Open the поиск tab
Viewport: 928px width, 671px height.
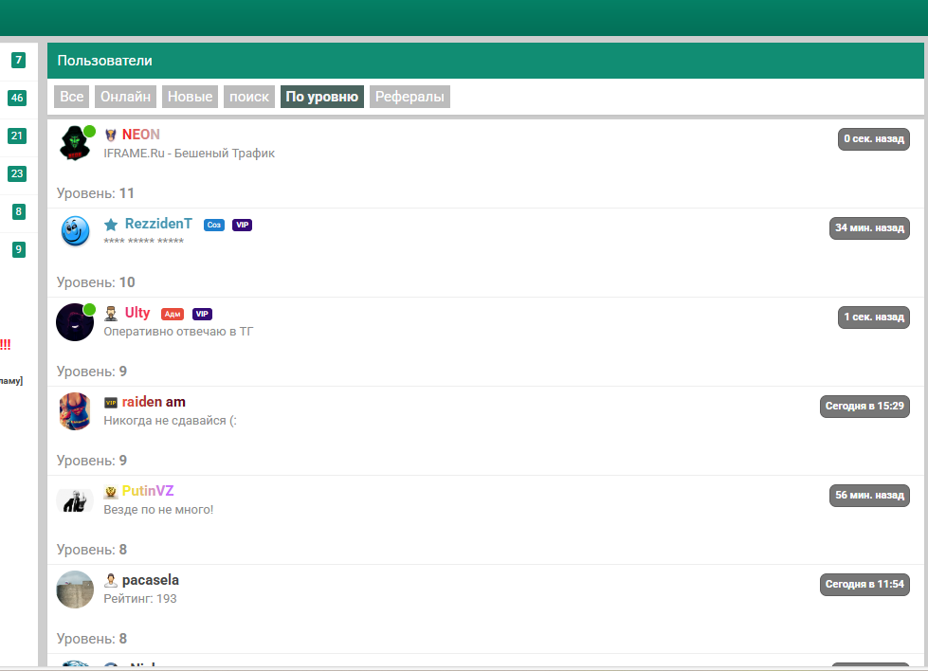pos(249,97)
